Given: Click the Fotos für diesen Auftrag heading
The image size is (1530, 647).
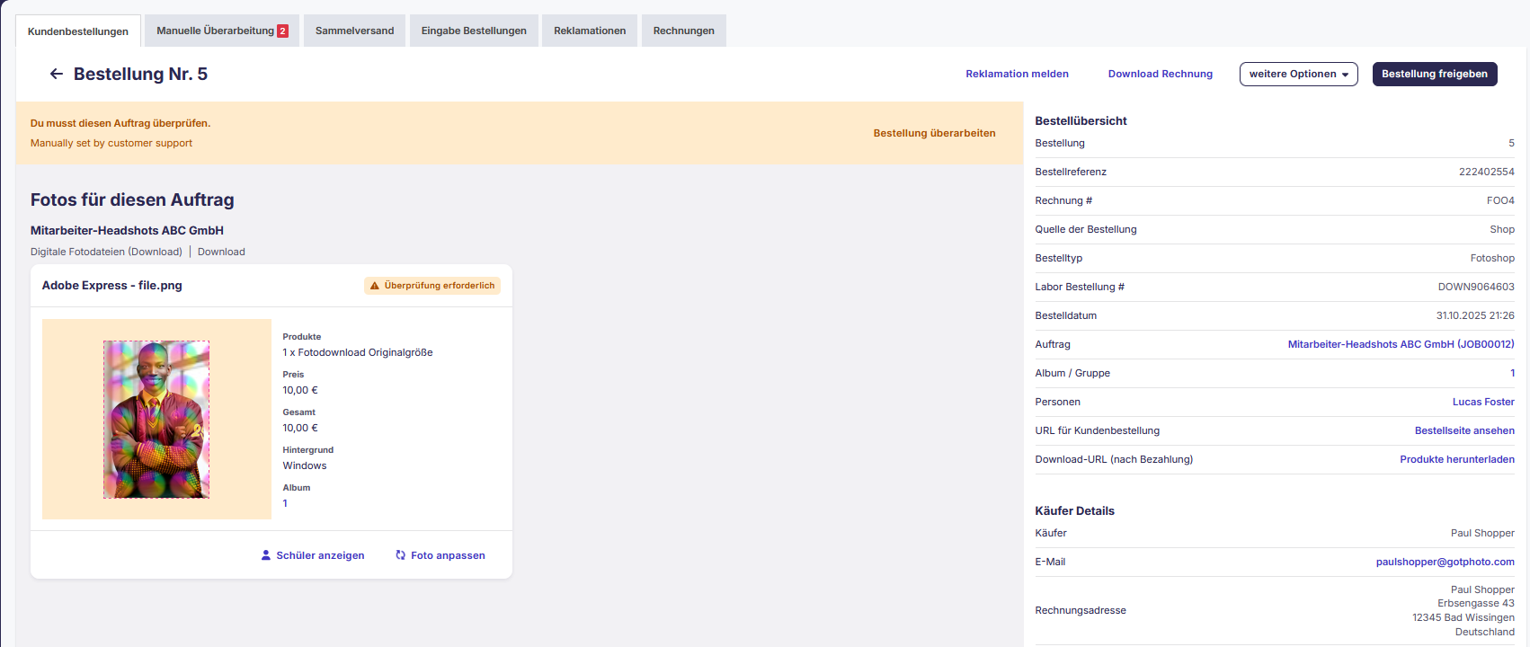Looking at the screenshot, I should [132, 199].
